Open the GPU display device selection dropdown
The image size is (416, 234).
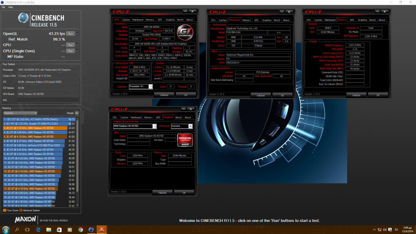tap(134, 126)
